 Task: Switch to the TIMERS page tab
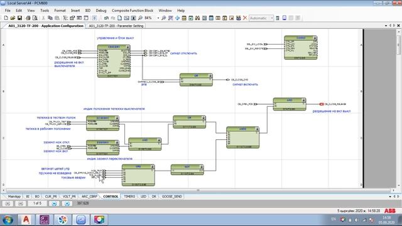coord(129,196)
